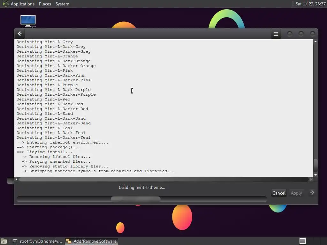Click the vertical scrollbar thumb in log
Image resolution: width=327 pixels, height=245 pixels.
tap(316, 166)
